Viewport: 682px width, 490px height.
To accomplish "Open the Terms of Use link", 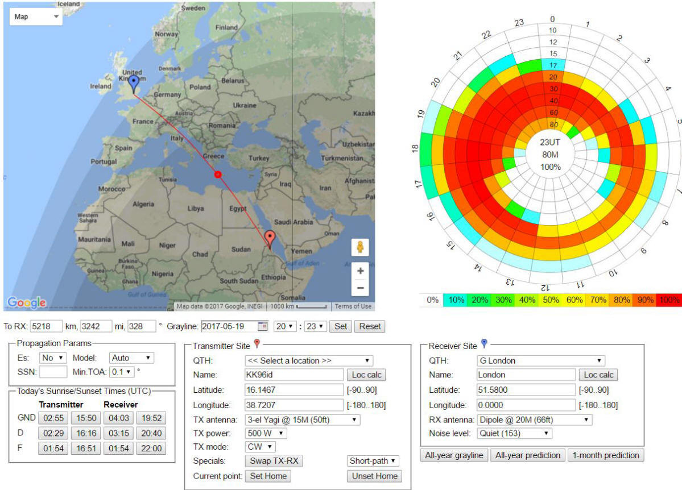I will click(353, 306).
